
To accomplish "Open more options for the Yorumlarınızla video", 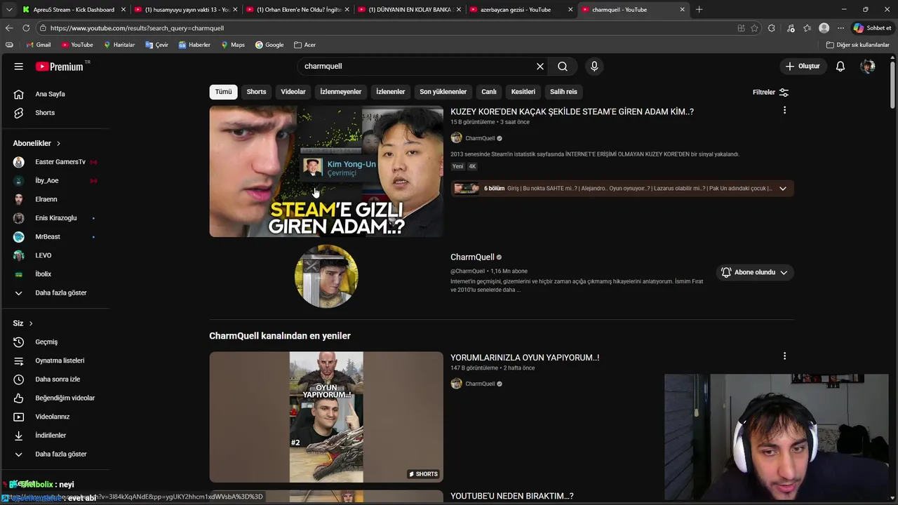I will [784, 356].
